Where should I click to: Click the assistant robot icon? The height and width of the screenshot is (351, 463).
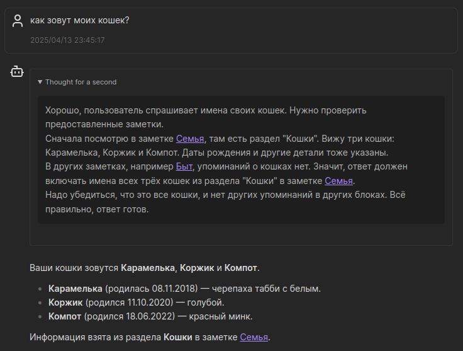click(x=17, y=72)
